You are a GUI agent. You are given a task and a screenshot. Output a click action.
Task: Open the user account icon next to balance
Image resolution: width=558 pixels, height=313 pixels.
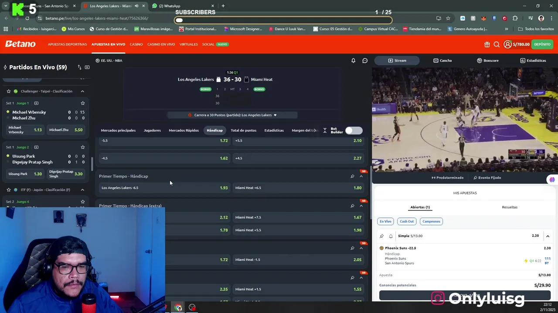507,44
